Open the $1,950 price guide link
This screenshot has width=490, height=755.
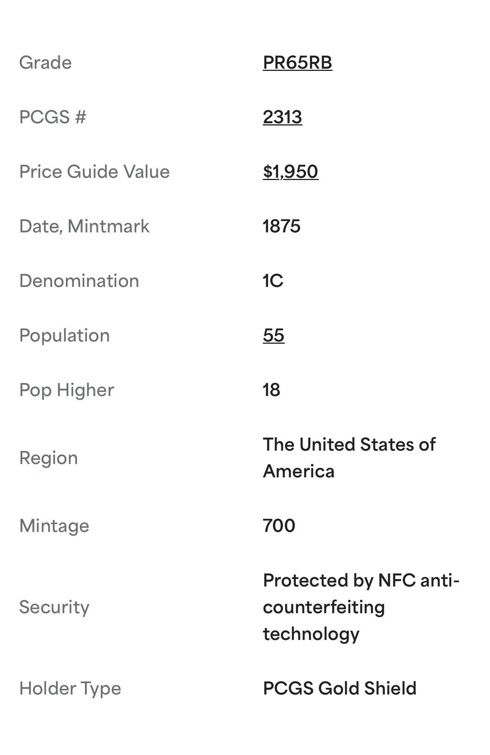(290, 172)
